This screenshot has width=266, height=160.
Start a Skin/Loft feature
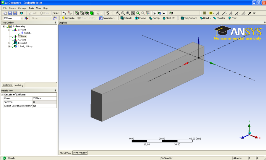169,18
